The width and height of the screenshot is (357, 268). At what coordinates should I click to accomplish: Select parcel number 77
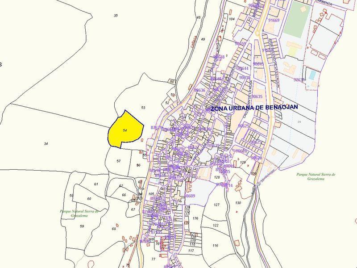(153, 259)
